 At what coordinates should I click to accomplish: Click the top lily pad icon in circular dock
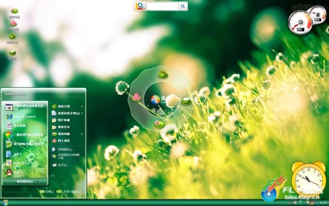pos(163,74)
